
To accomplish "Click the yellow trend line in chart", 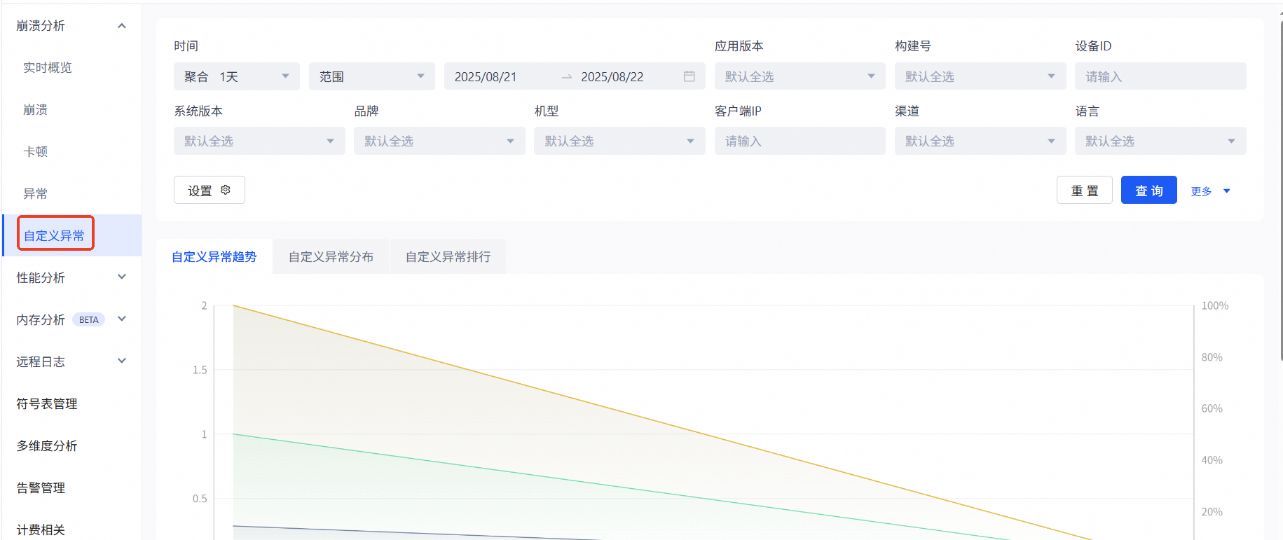I will [662, 422].
